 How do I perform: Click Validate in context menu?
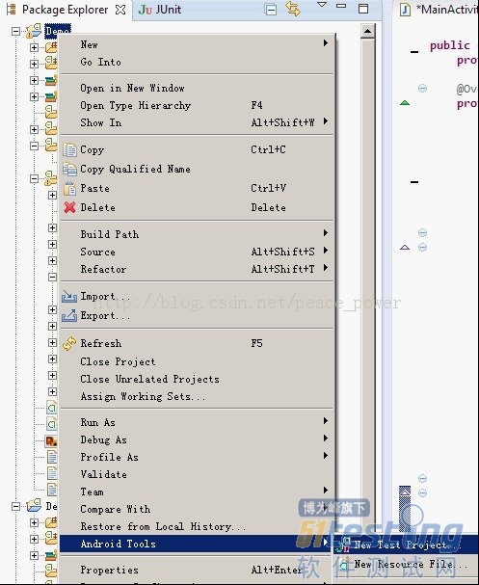(x=198, y=474)
